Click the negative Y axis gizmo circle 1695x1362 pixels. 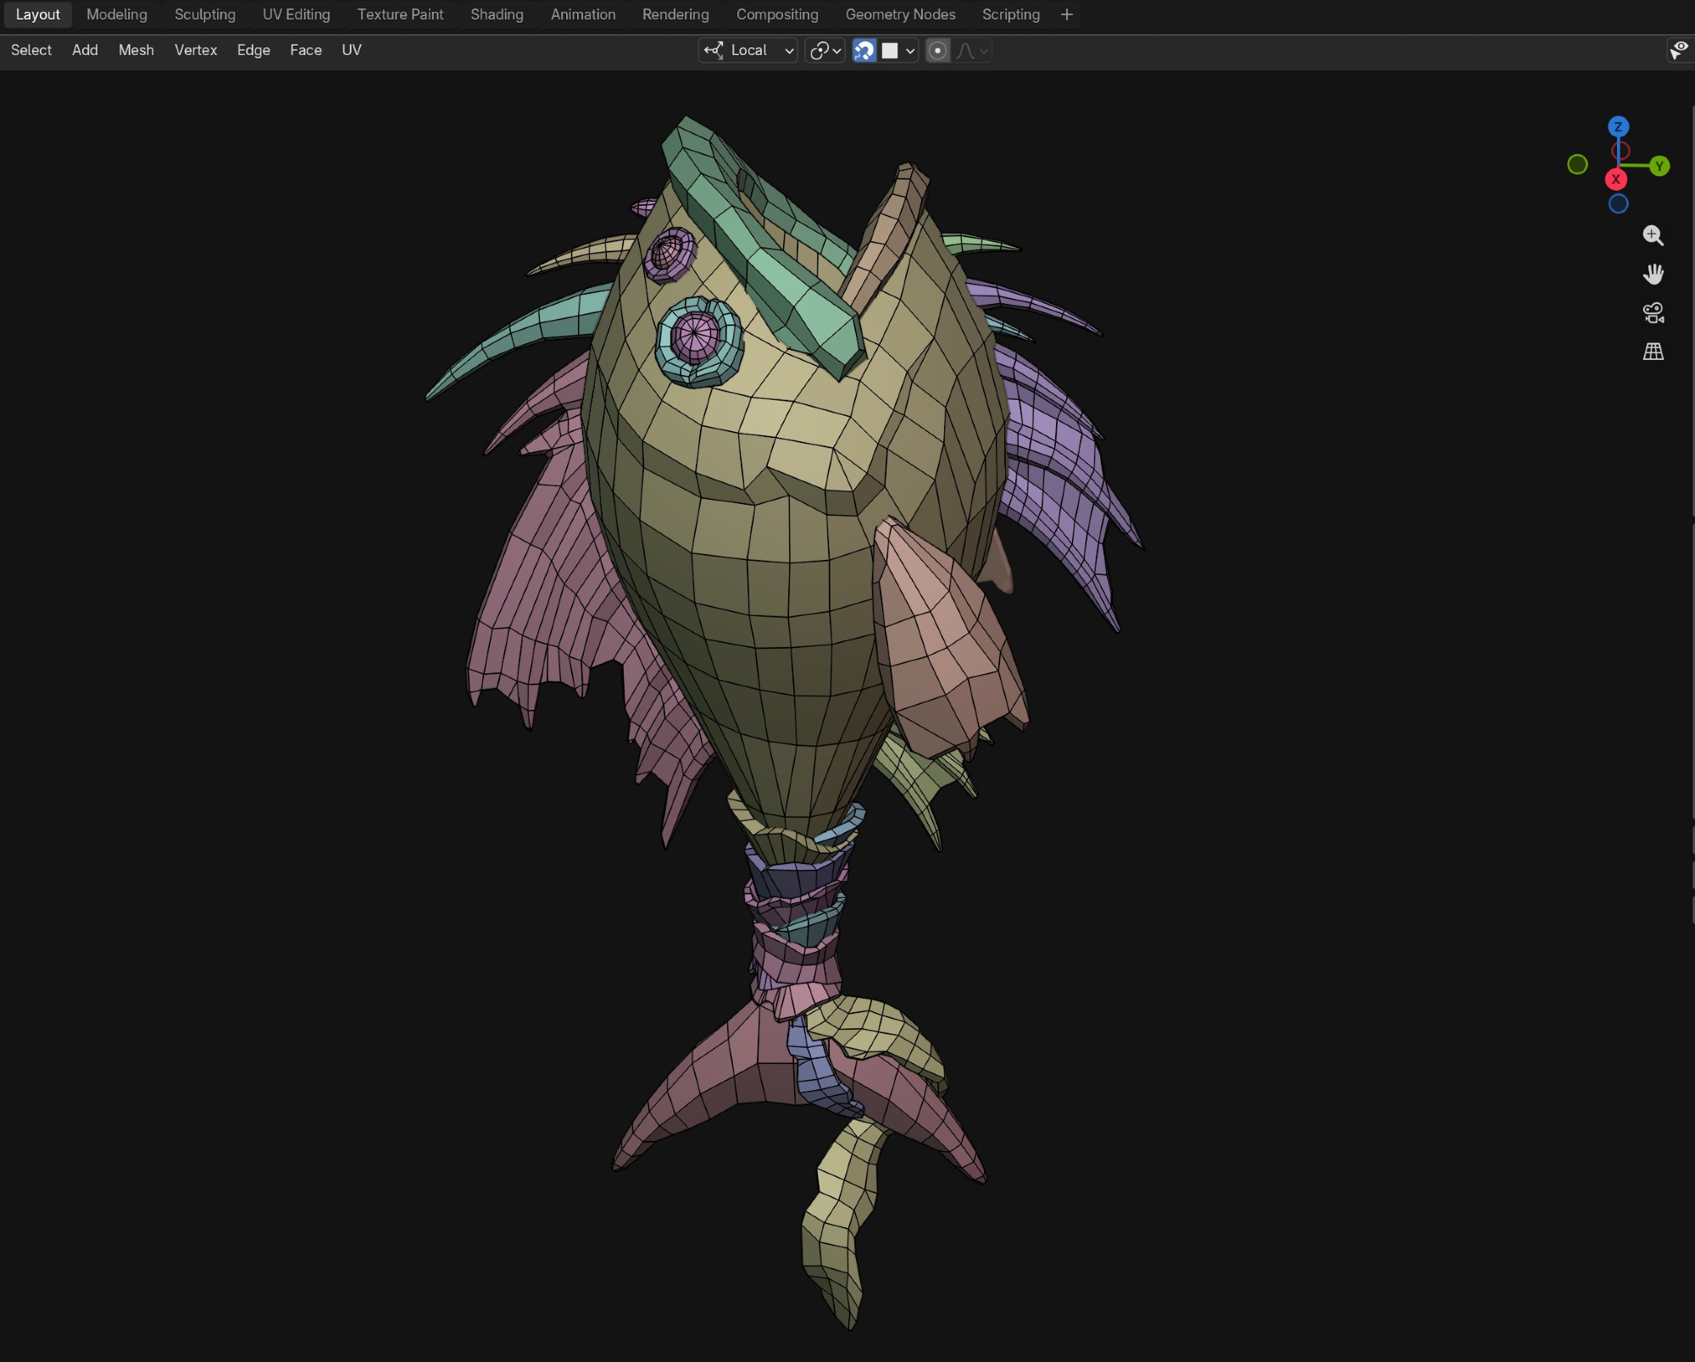[x=1577, y=164]
